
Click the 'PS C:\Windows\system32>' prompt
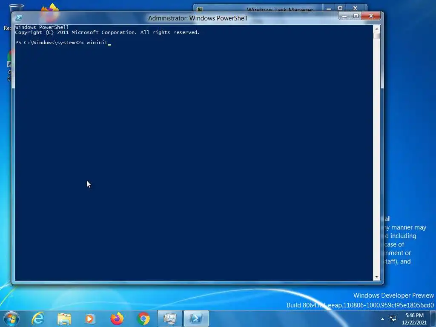[49, 43]
